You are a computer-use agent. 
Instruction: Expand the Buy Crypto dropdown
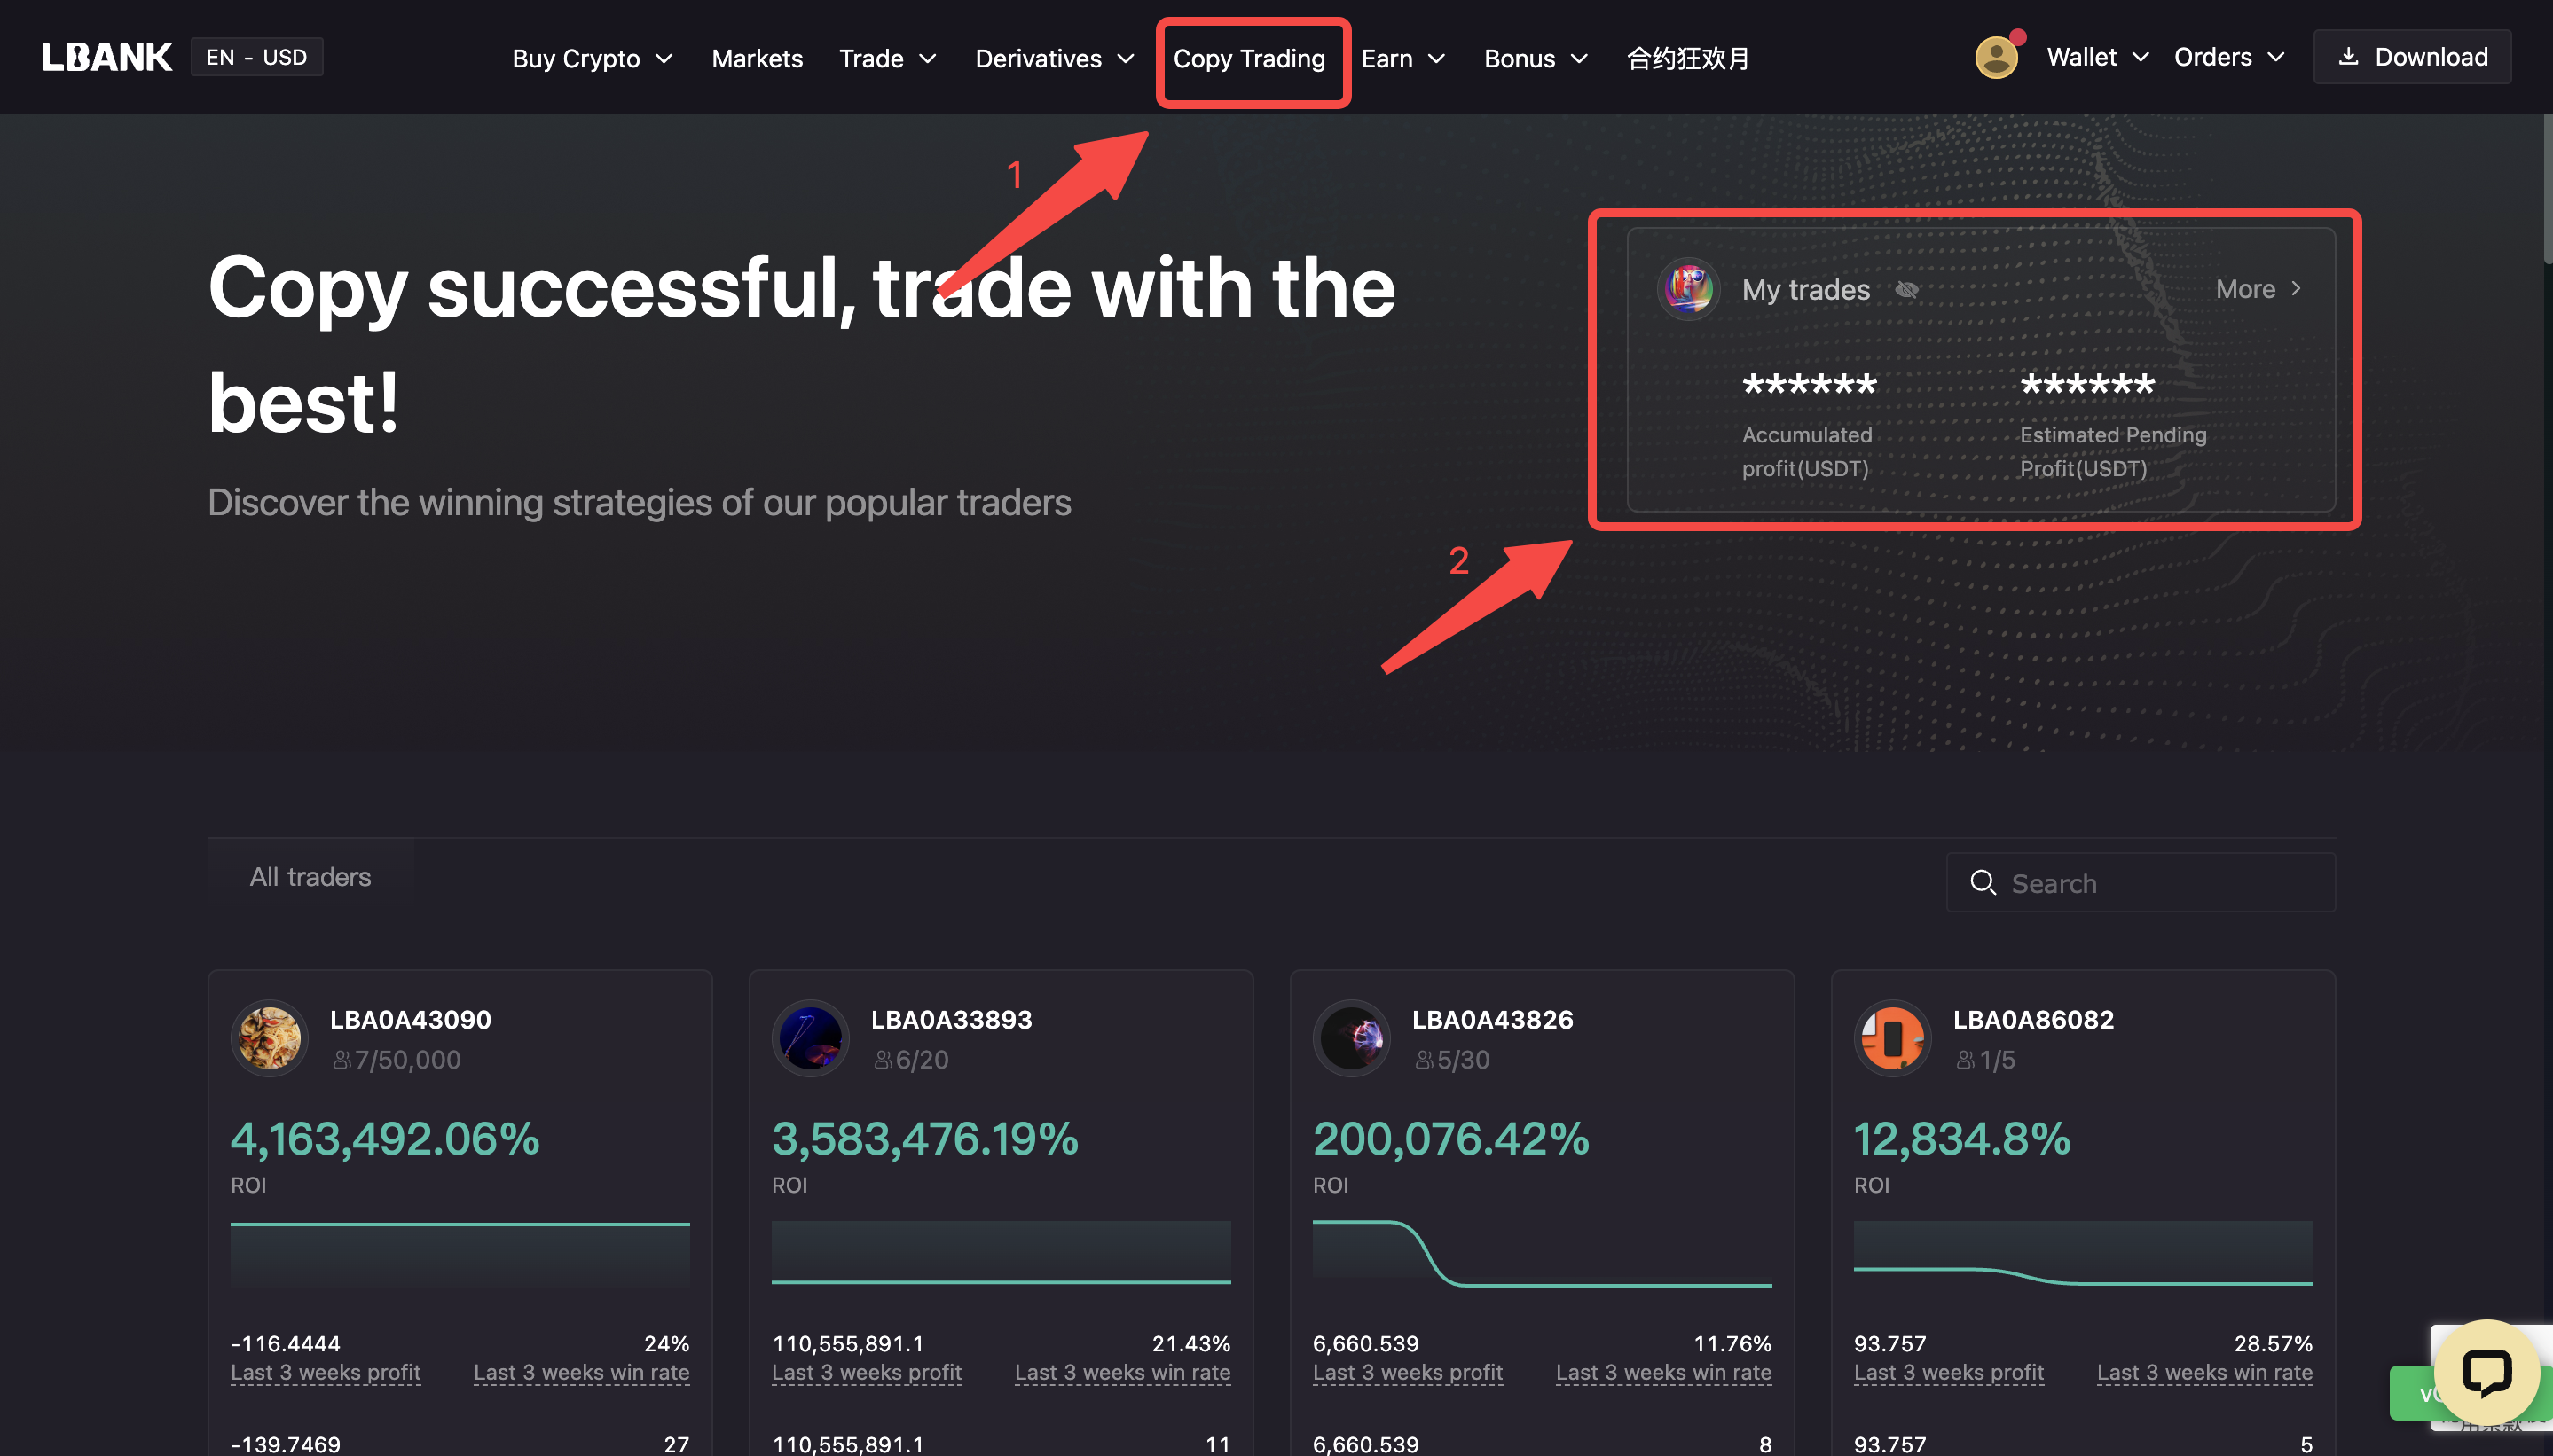593,58
